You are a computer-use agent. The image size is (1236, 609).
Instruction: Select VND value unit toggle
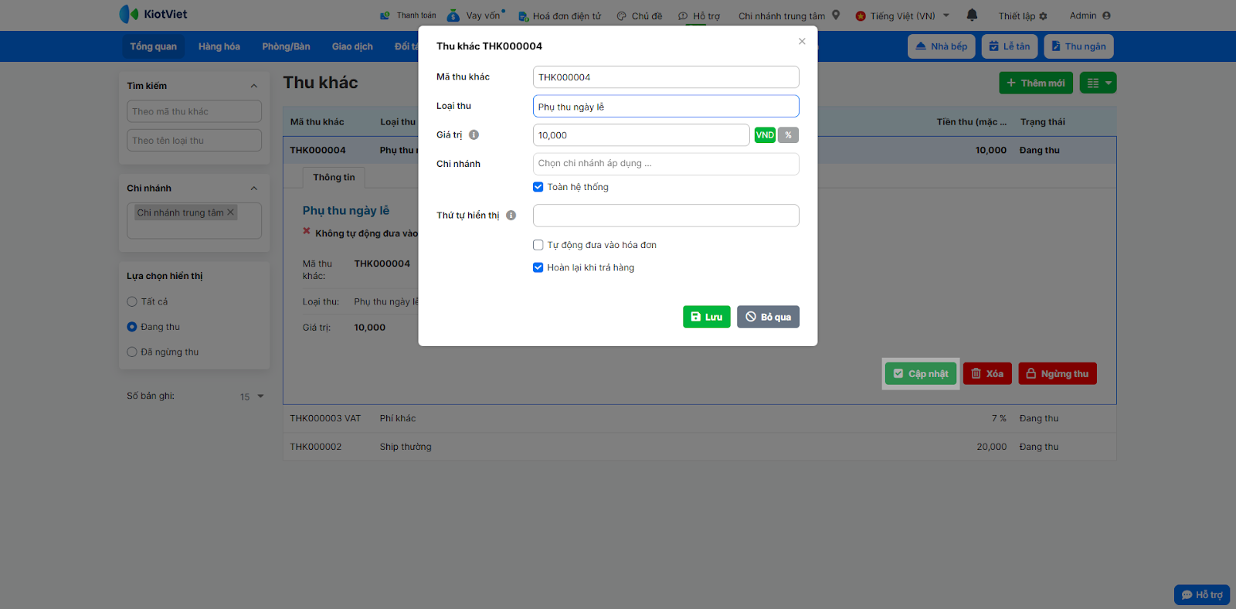click(x=765, y=135)
